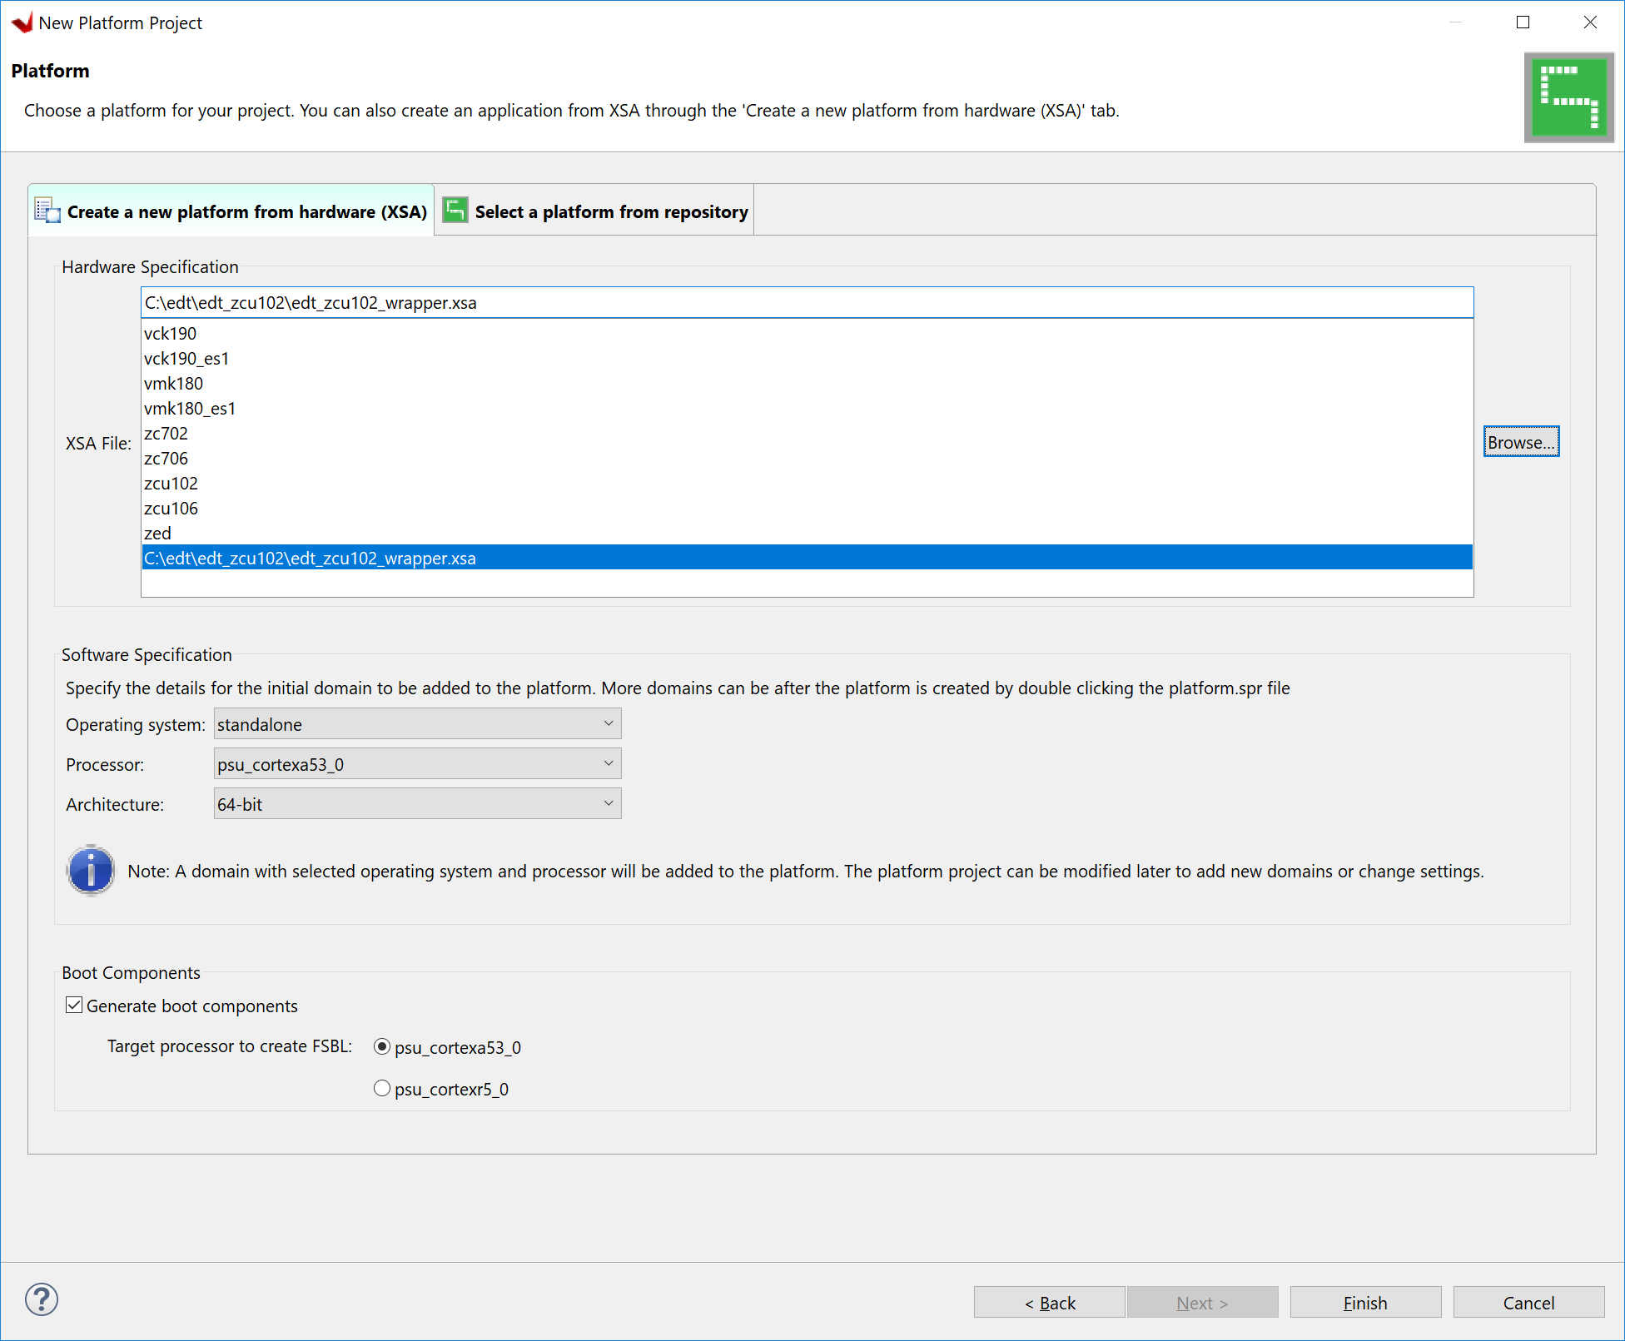
Task: Click the help question mark icon
Action: click(42, 1299)
